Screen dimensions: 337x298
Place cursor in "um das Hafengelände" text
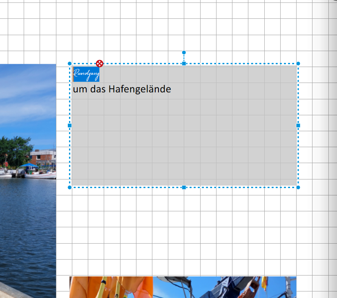[122, 89]
